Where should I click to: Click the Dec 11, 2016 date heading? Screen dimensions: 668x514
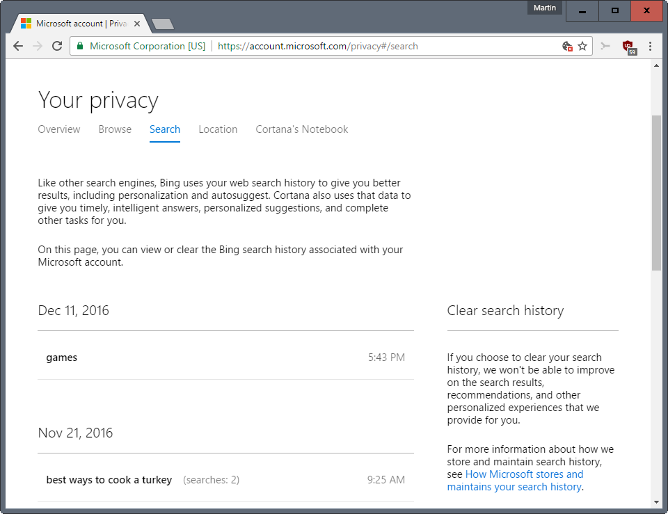pos(73,310)
